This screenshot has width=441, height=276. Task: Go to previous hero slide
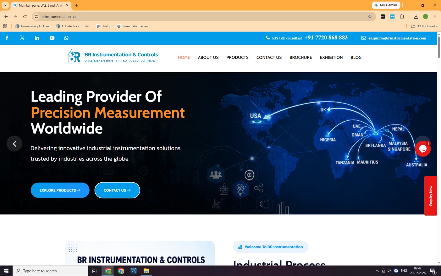pyautogui.click(x=14, y=144)
